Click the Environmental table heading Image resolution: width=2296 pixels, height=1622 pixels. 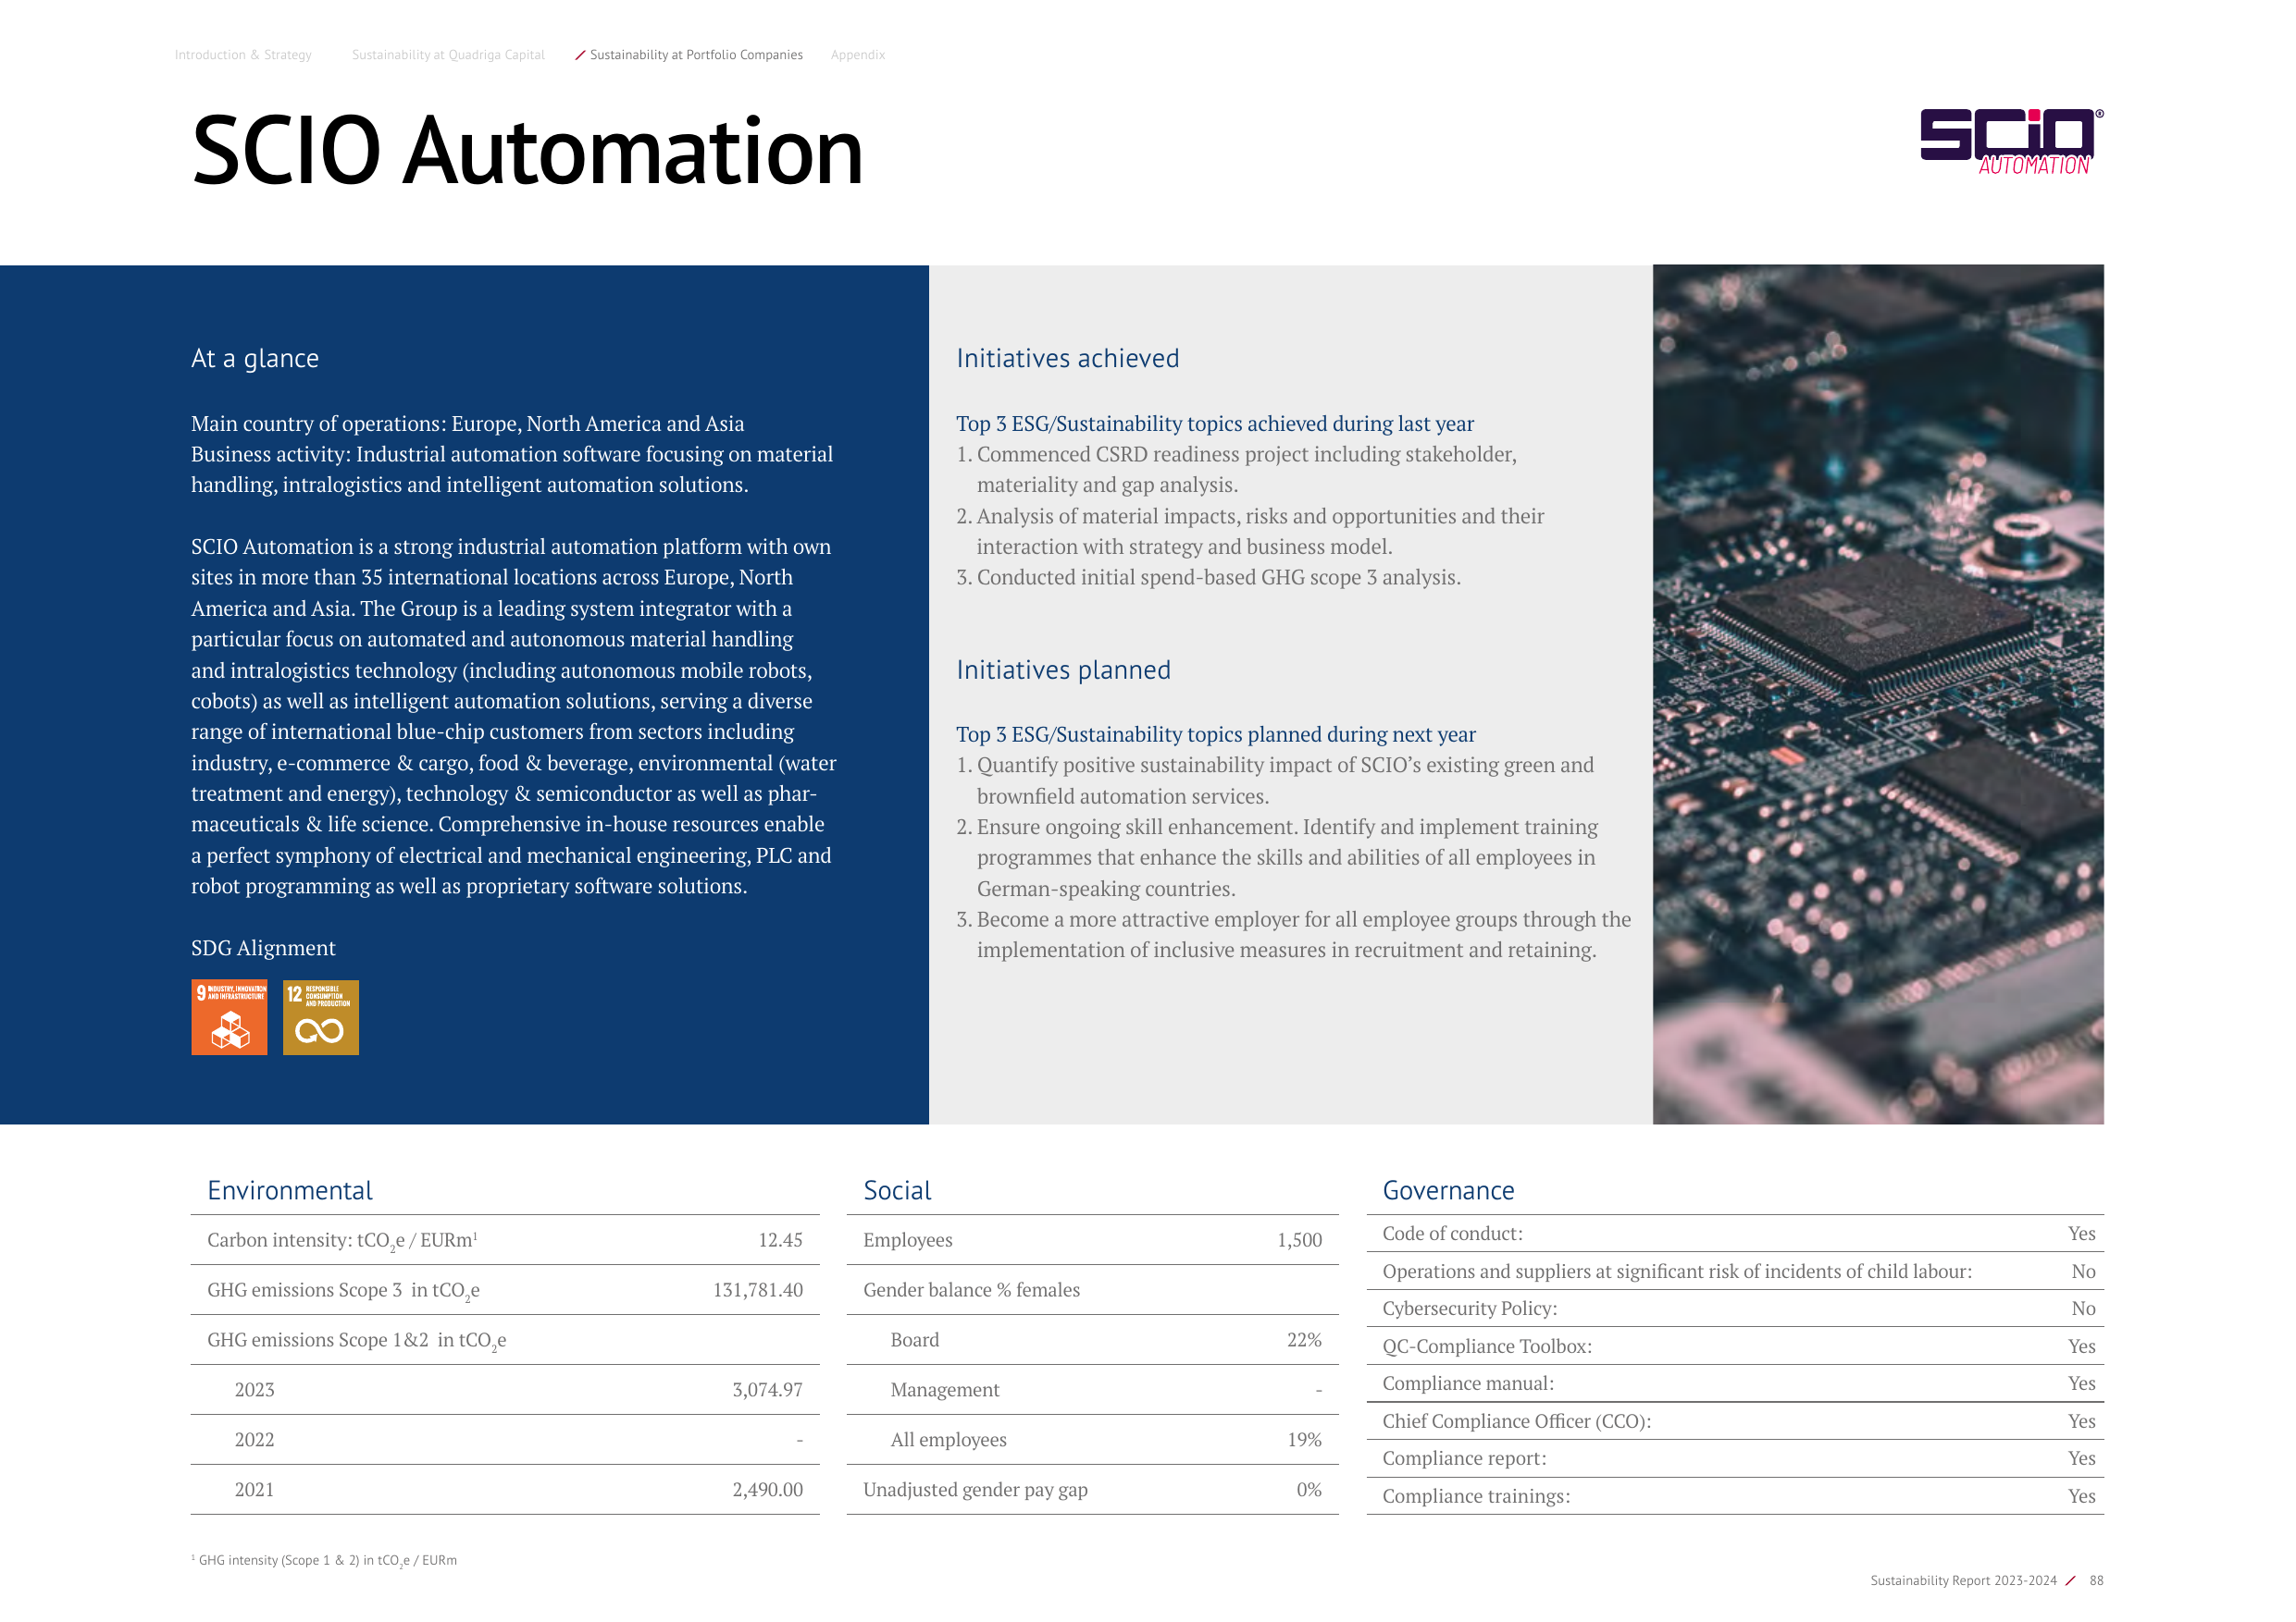(x=290, y=1190)
